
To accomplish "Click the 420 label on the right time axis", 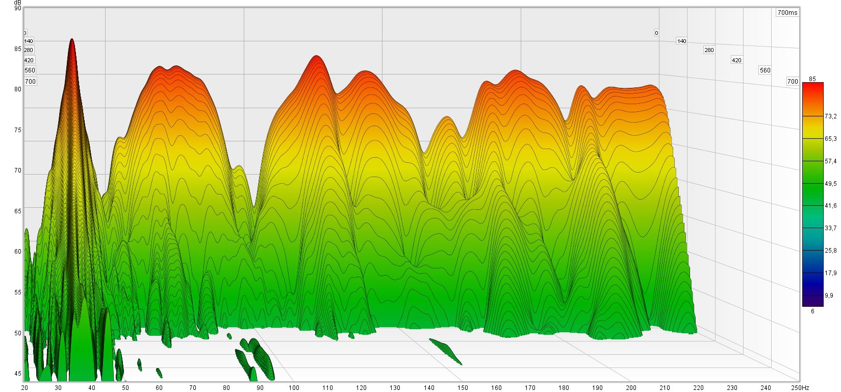I will click(x=736, y=60).
